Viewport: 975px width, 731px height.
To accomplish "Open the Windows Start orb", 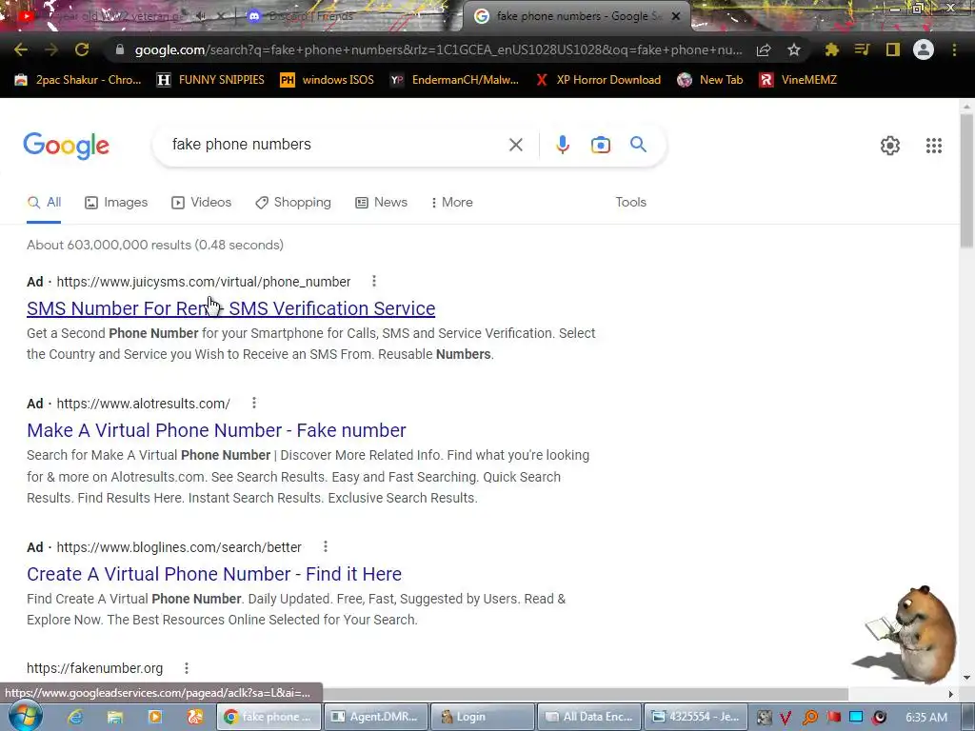I will click(25, 716).
